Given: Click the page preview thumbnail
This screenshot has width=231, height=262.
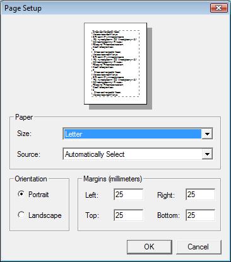Looking at the screenshot, I should click(x=115, y=64).
